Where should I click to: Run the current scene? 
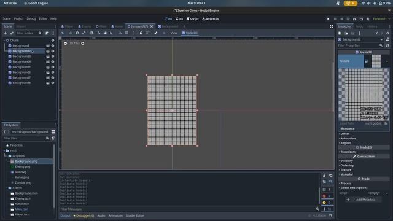click(355, 19)
